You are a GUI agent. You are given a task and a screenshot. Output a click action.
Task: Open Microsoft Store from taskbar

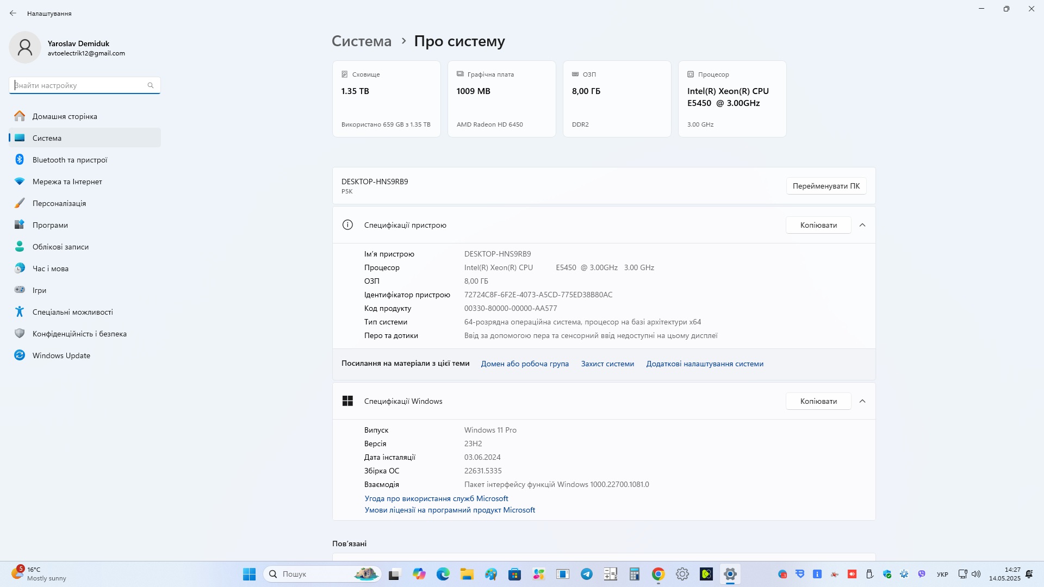click(515, 574)
